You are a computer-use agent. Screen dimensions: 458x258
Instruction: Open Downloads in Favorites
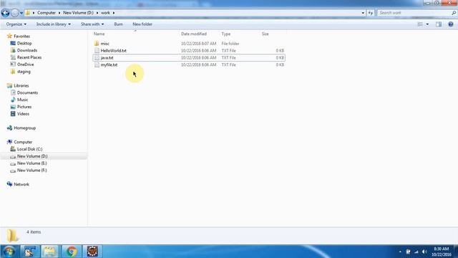(x=27, y=50)
